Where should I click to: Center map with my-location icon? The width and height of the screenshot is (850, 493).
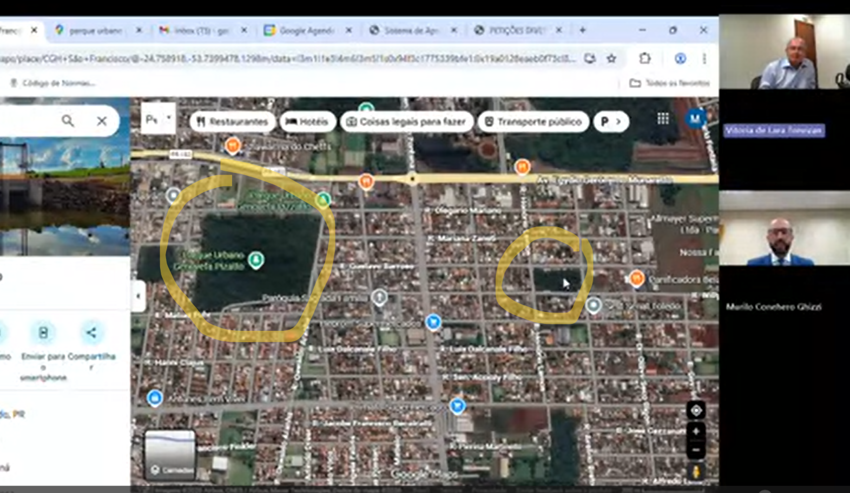(696, 411)
